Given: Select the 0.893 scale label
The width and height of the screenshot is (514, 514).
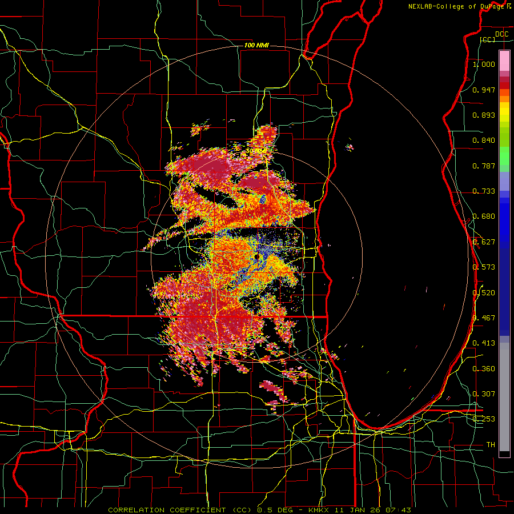Looking at the screenshot, I should (x=484, y=115).
